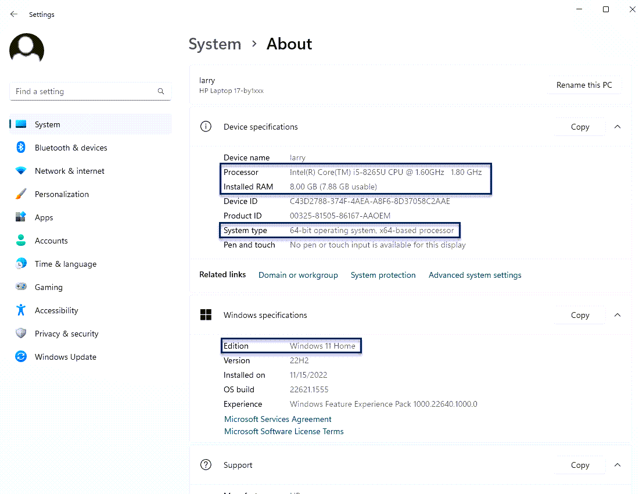Open Network & internet wifi icon
Viewport: 639px width, 494px height.
pyautogui.click(x=21, y=171)
